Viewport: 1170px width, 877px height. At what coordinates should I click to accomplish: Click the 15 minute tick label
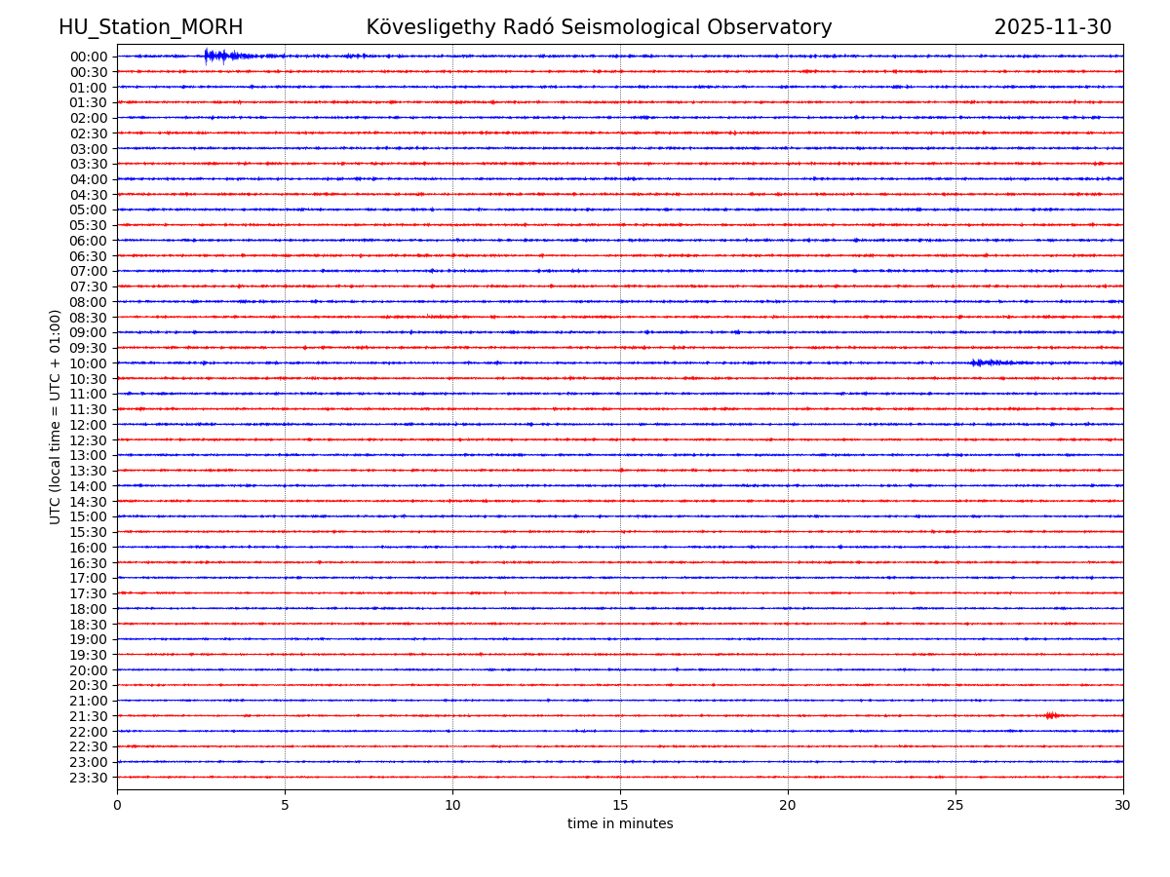point(620,806)
